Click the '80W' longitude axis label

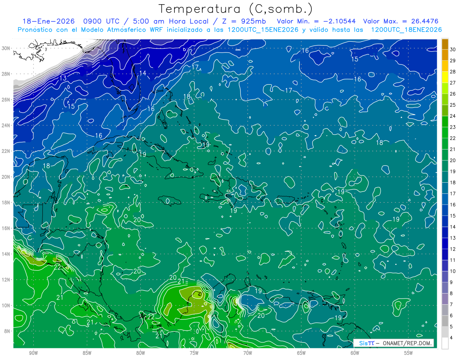140,353
